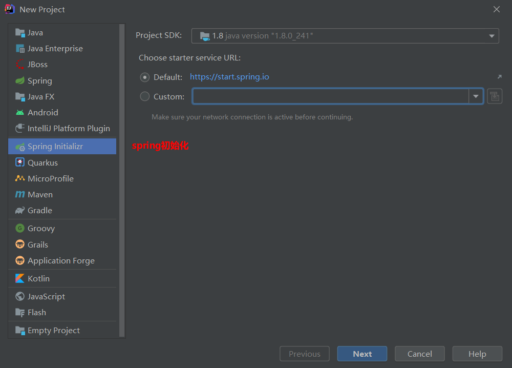Click the Grails icon
The width and height of the screenshot is (512, 368).
click(20, 244)
